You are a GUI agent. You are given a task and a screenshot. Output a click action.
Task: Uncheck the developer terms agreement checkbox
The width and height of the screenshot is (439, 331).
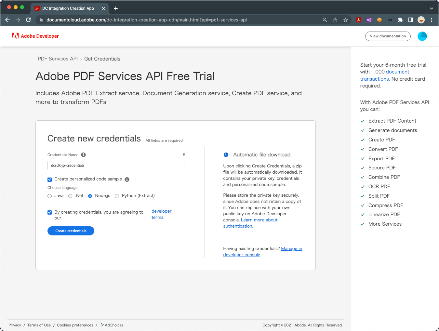[49, 212]
